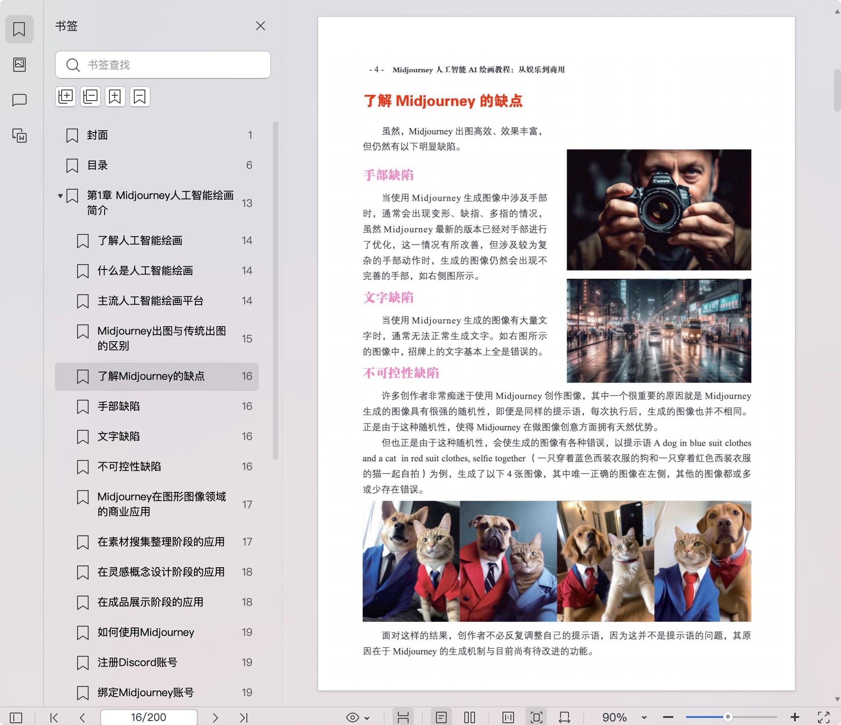Click the rainy night street image
The height and width of the screenshot is (725, 841).
tap(659, 331)
